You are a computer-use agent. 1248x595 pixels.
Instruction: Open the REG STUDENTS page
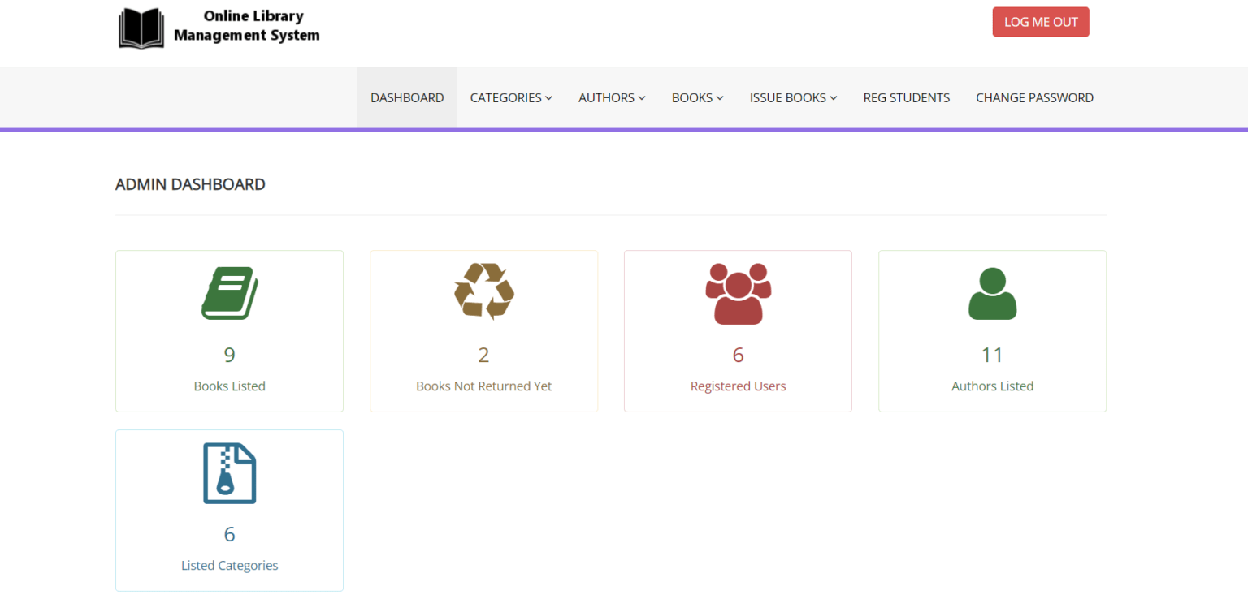point(906,97)
